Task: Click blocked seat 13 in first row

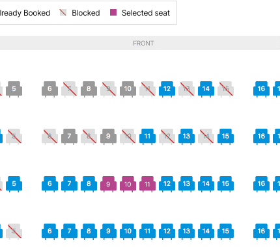Action: pos(186,89)
